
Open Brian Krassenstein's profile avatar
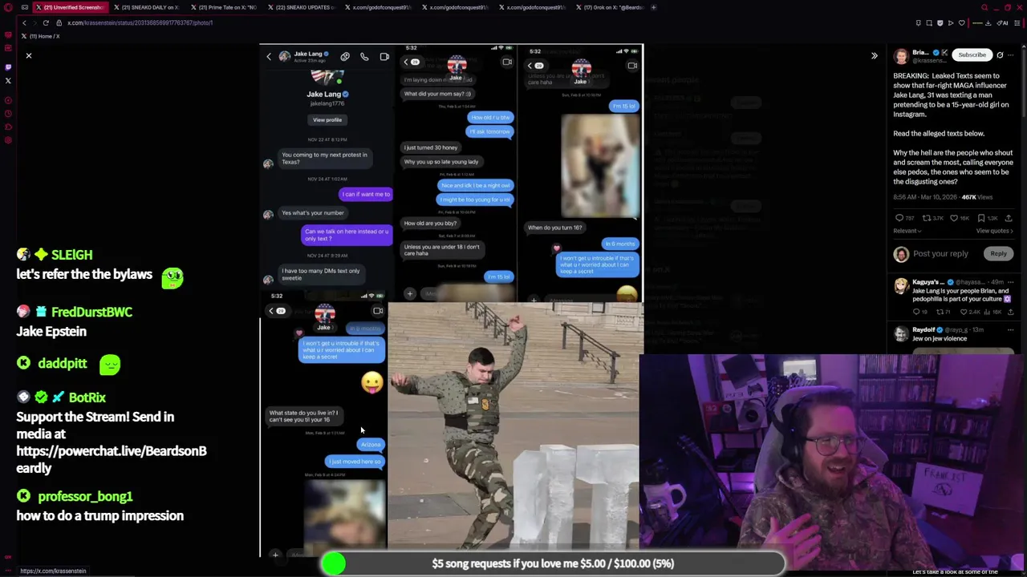(x=902, y=55)
